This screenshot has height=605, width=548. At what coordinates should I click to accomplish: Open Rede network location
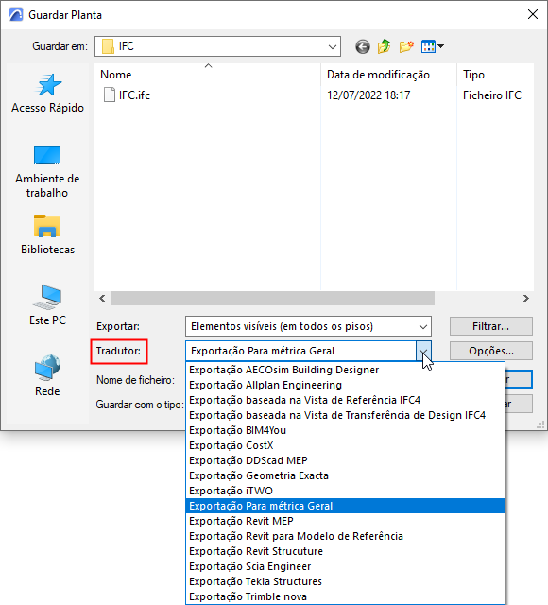[47, 376]
